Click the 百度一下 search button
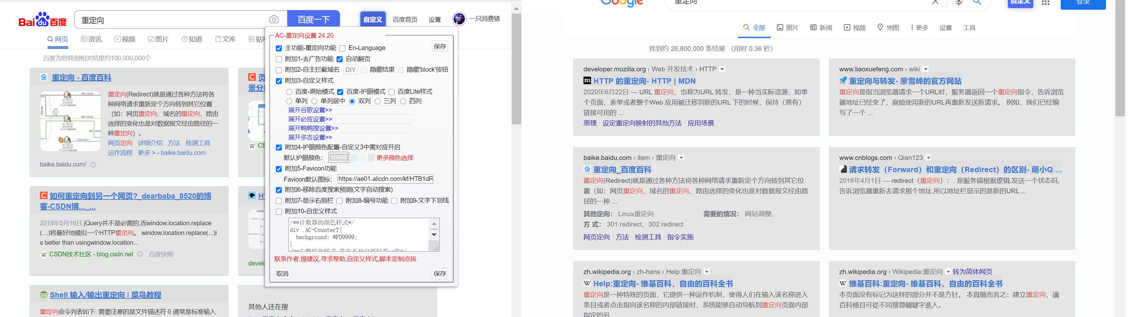The image size is (1128, 317). tap(314, 19)
